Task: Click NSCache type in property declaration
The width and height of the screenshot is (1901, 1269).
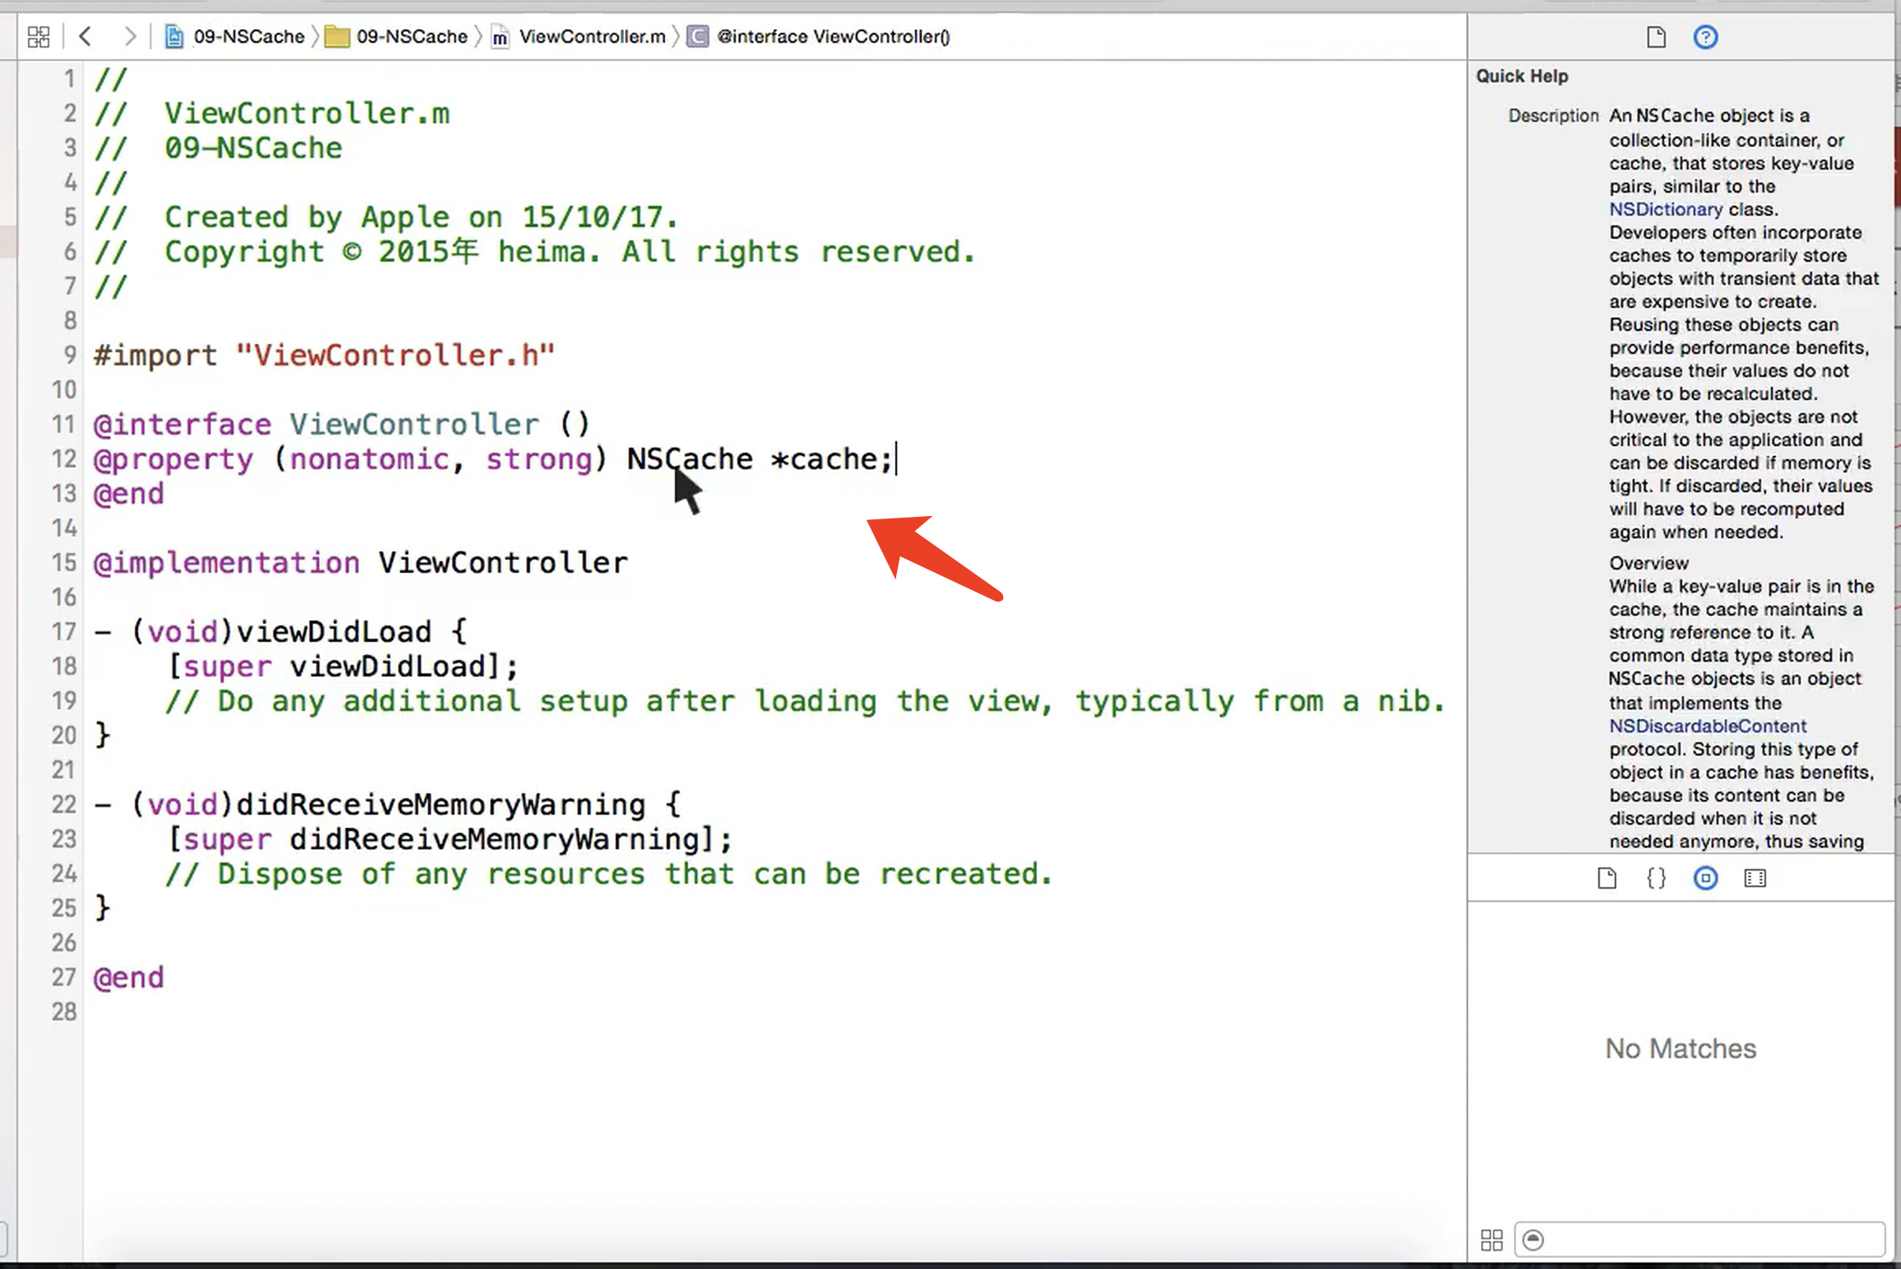Action: pyautogui.click(x=689, y=459)
